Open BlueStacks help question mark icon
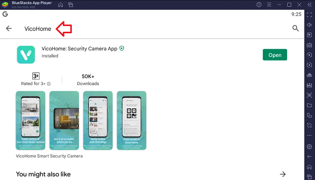This screenshot has height=180, width=315. 259,4
